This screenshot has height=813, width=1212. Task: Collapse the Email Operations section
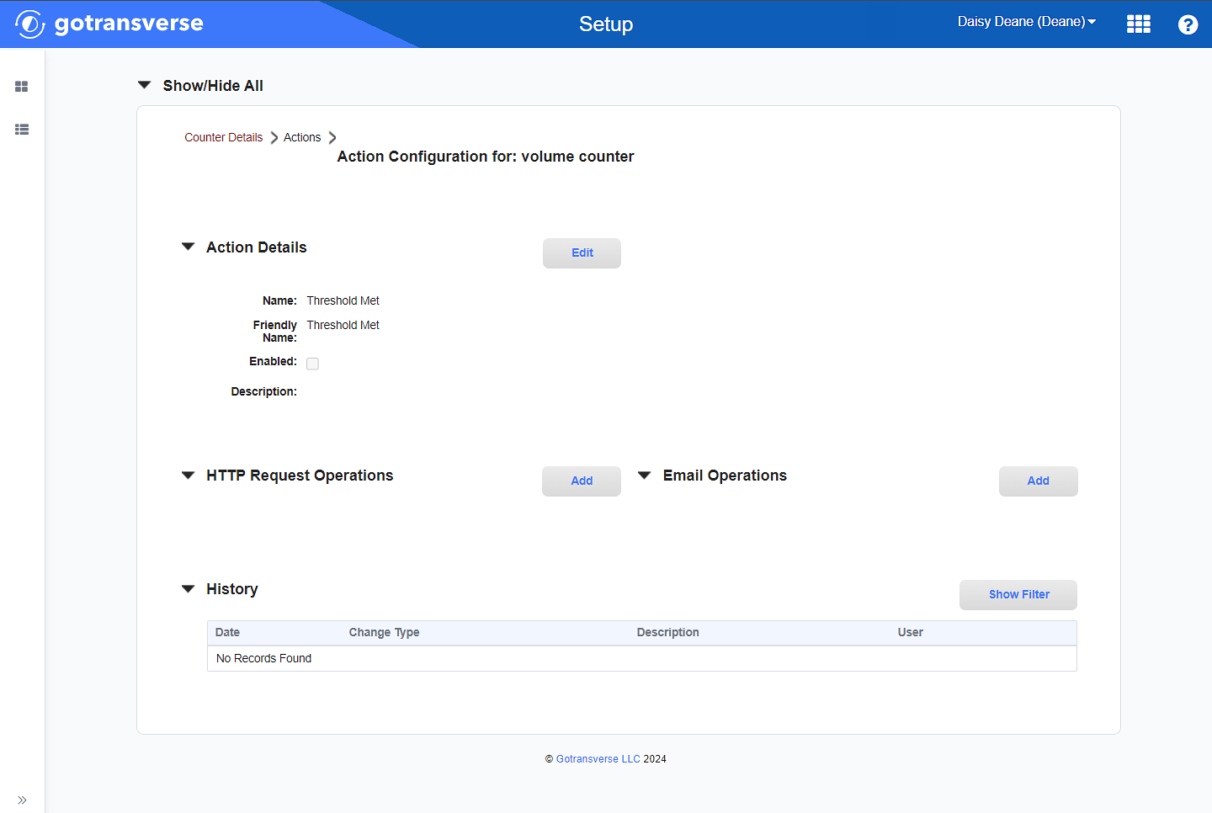(645, 475)
